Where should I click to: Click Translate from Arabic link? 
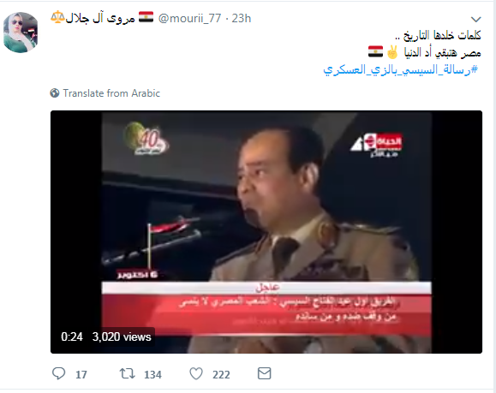point(111,93)
